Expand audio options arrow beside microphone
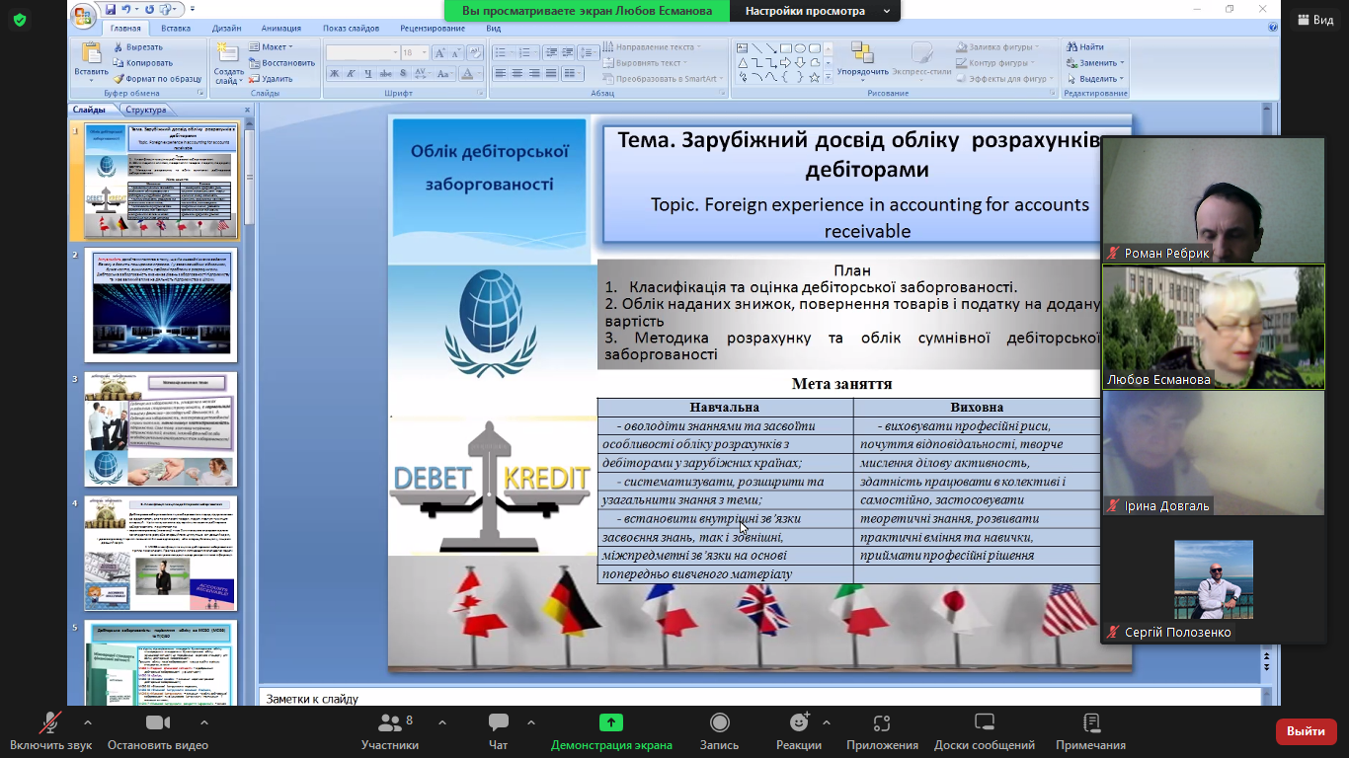1349x758 pixels. tap(87, 722)
